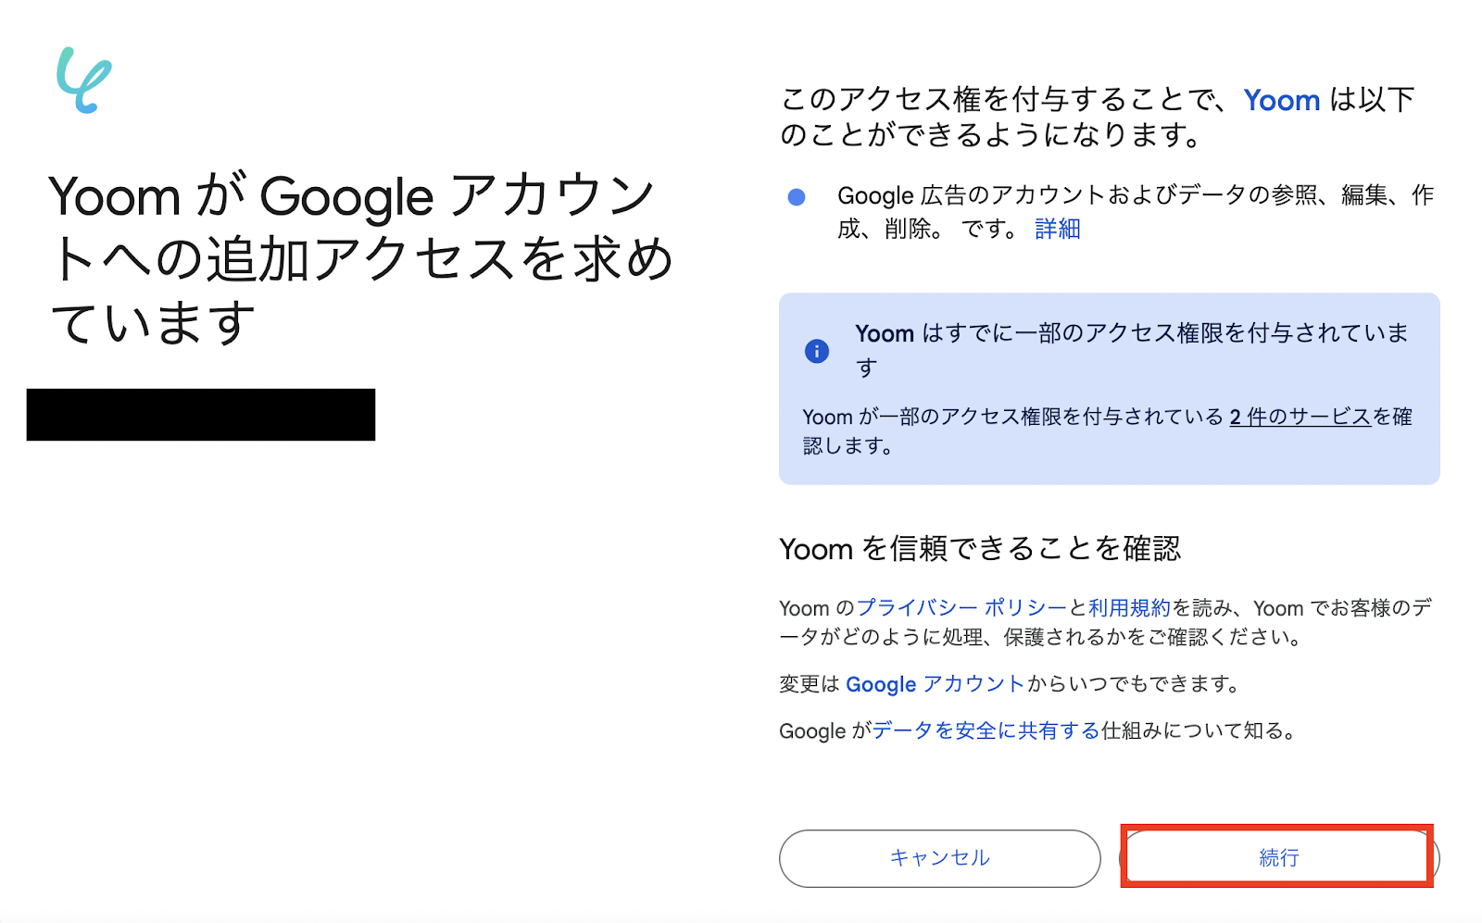Open the blue Yoom link in the heading

point(1281,100)
